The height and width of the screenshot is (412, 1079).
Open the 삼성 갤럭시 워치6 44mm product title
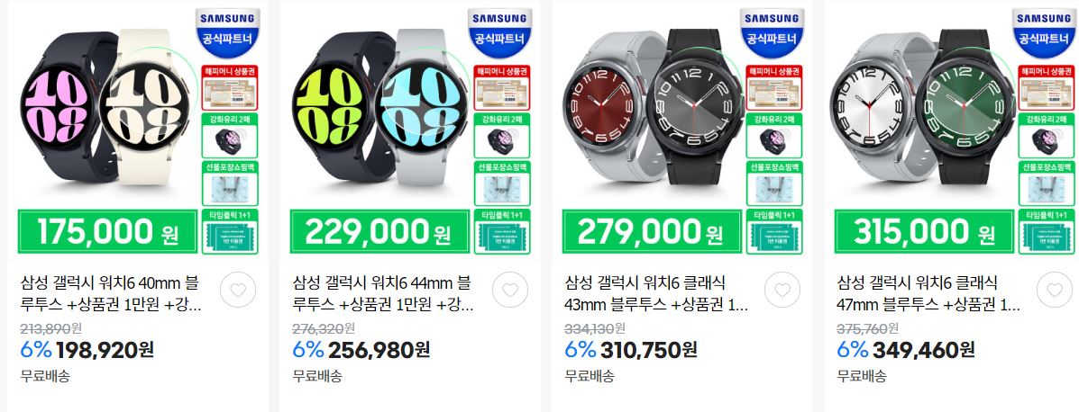point(384,293)
